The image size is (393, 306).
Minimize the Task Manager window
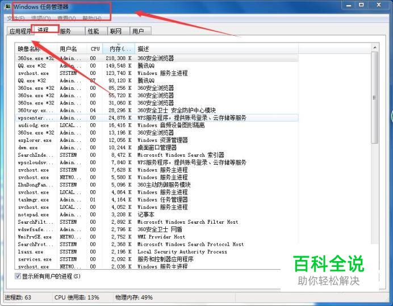click(x=349, y=5)
